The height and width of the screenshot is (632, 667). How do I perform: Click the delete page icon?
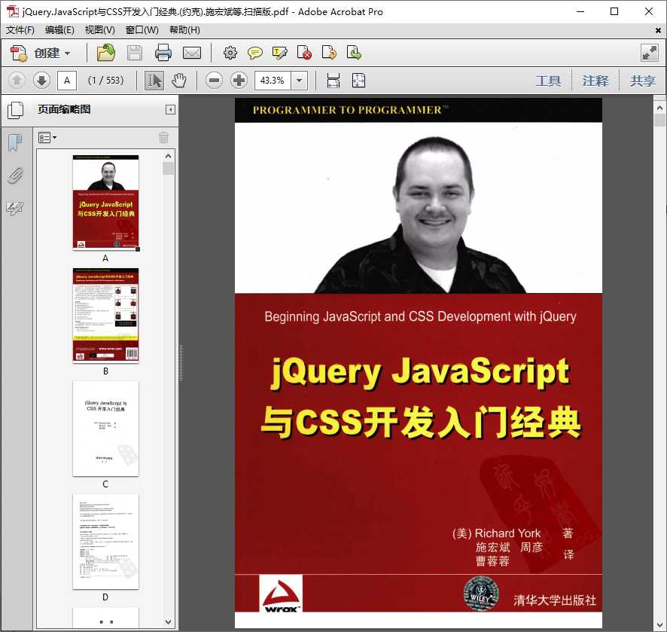(x=304, y=53)
